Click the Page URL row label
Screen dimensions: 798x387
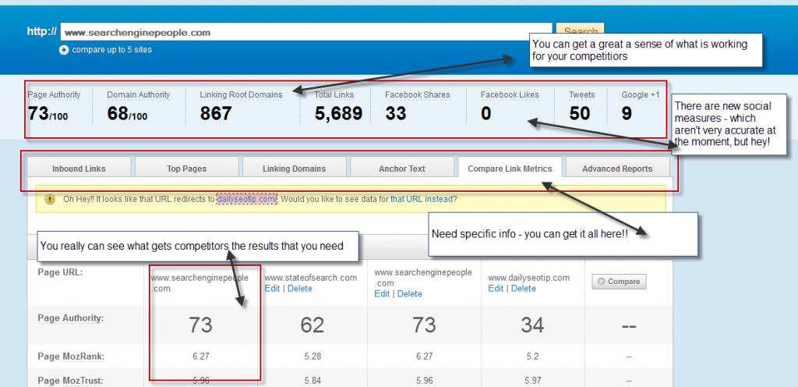(60, 272)
